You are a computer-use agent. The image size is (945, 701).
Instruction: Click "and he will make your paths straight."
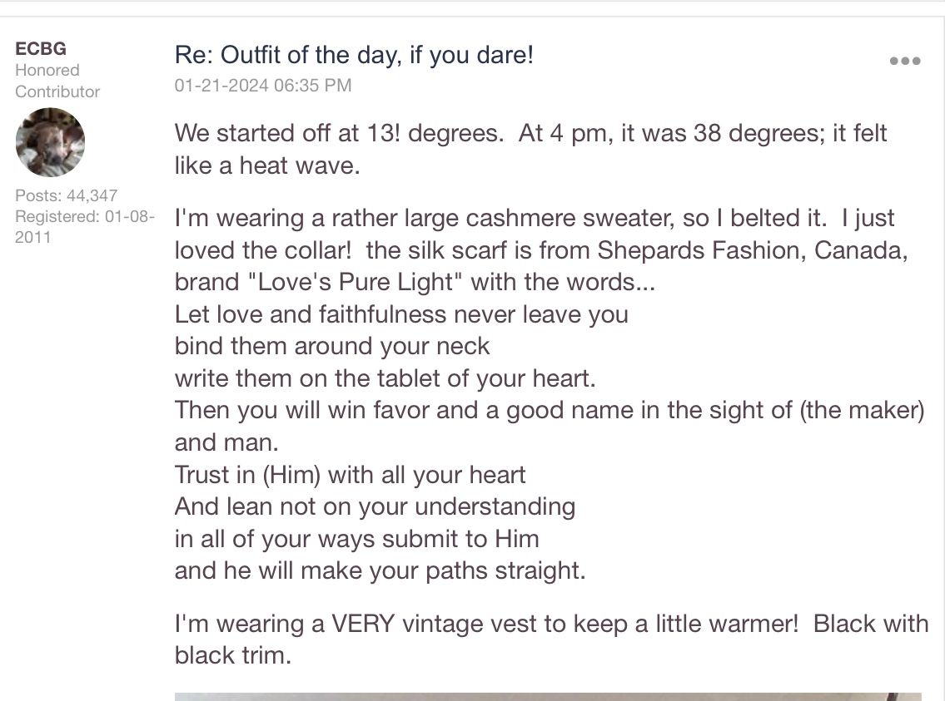point(380,570)
